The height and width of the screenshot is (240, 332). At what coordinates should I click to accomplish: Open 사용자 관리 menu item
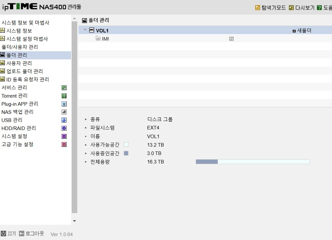coord(19,63)
